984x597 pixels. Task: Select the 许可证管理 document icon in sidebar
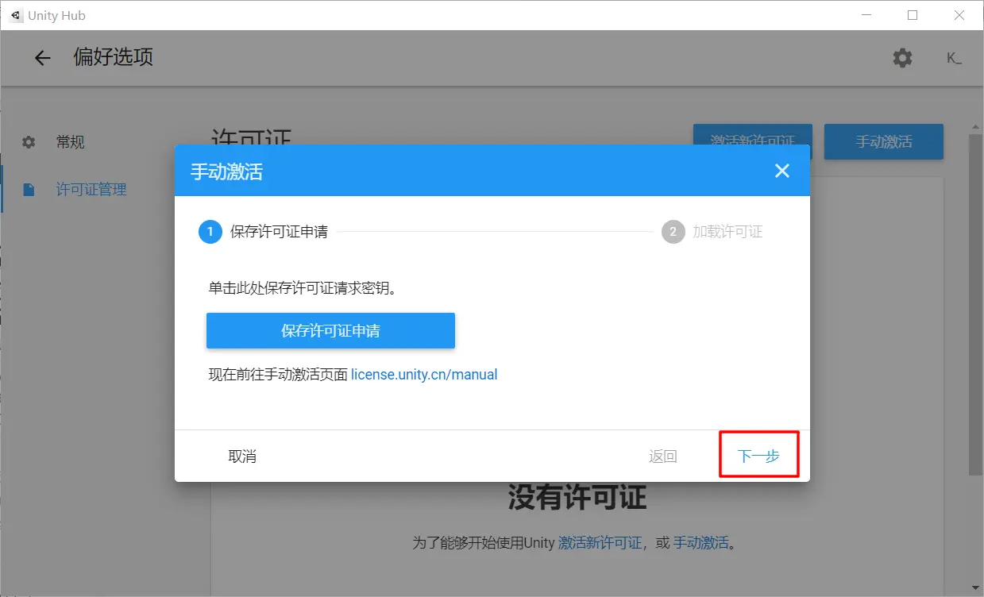coord(29,190)
